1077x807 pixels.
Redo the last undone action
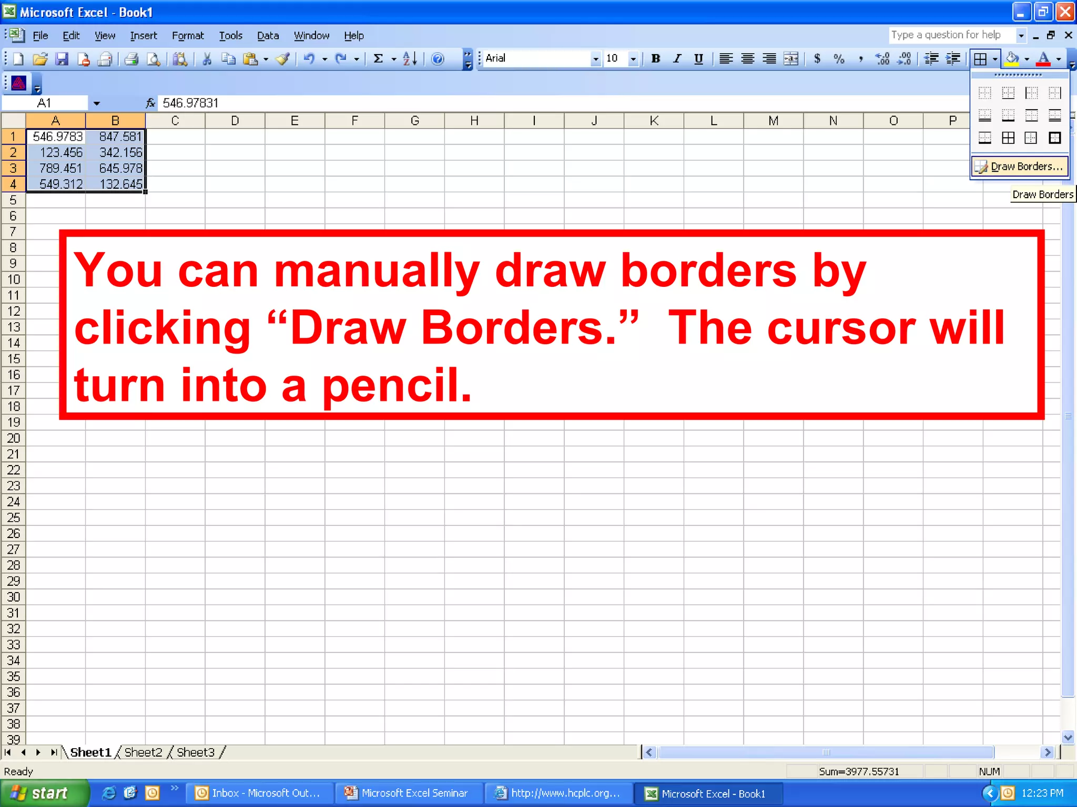click(x=341, y=59)
